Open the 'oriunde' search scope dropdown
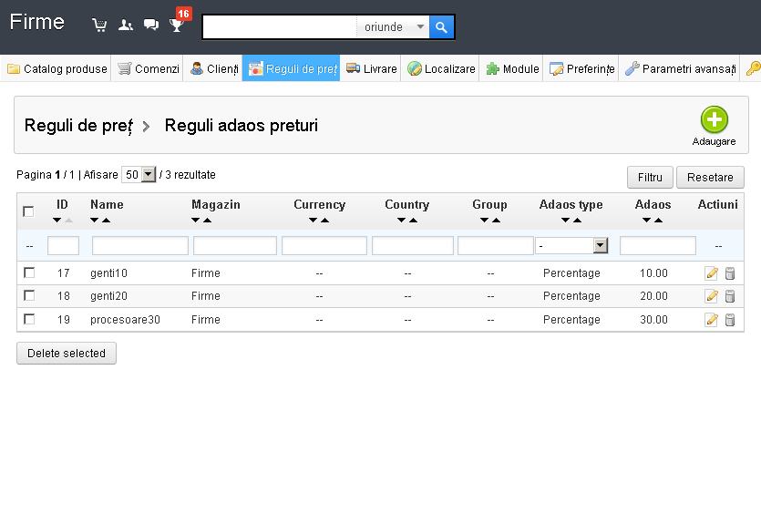 pos(394,27)
